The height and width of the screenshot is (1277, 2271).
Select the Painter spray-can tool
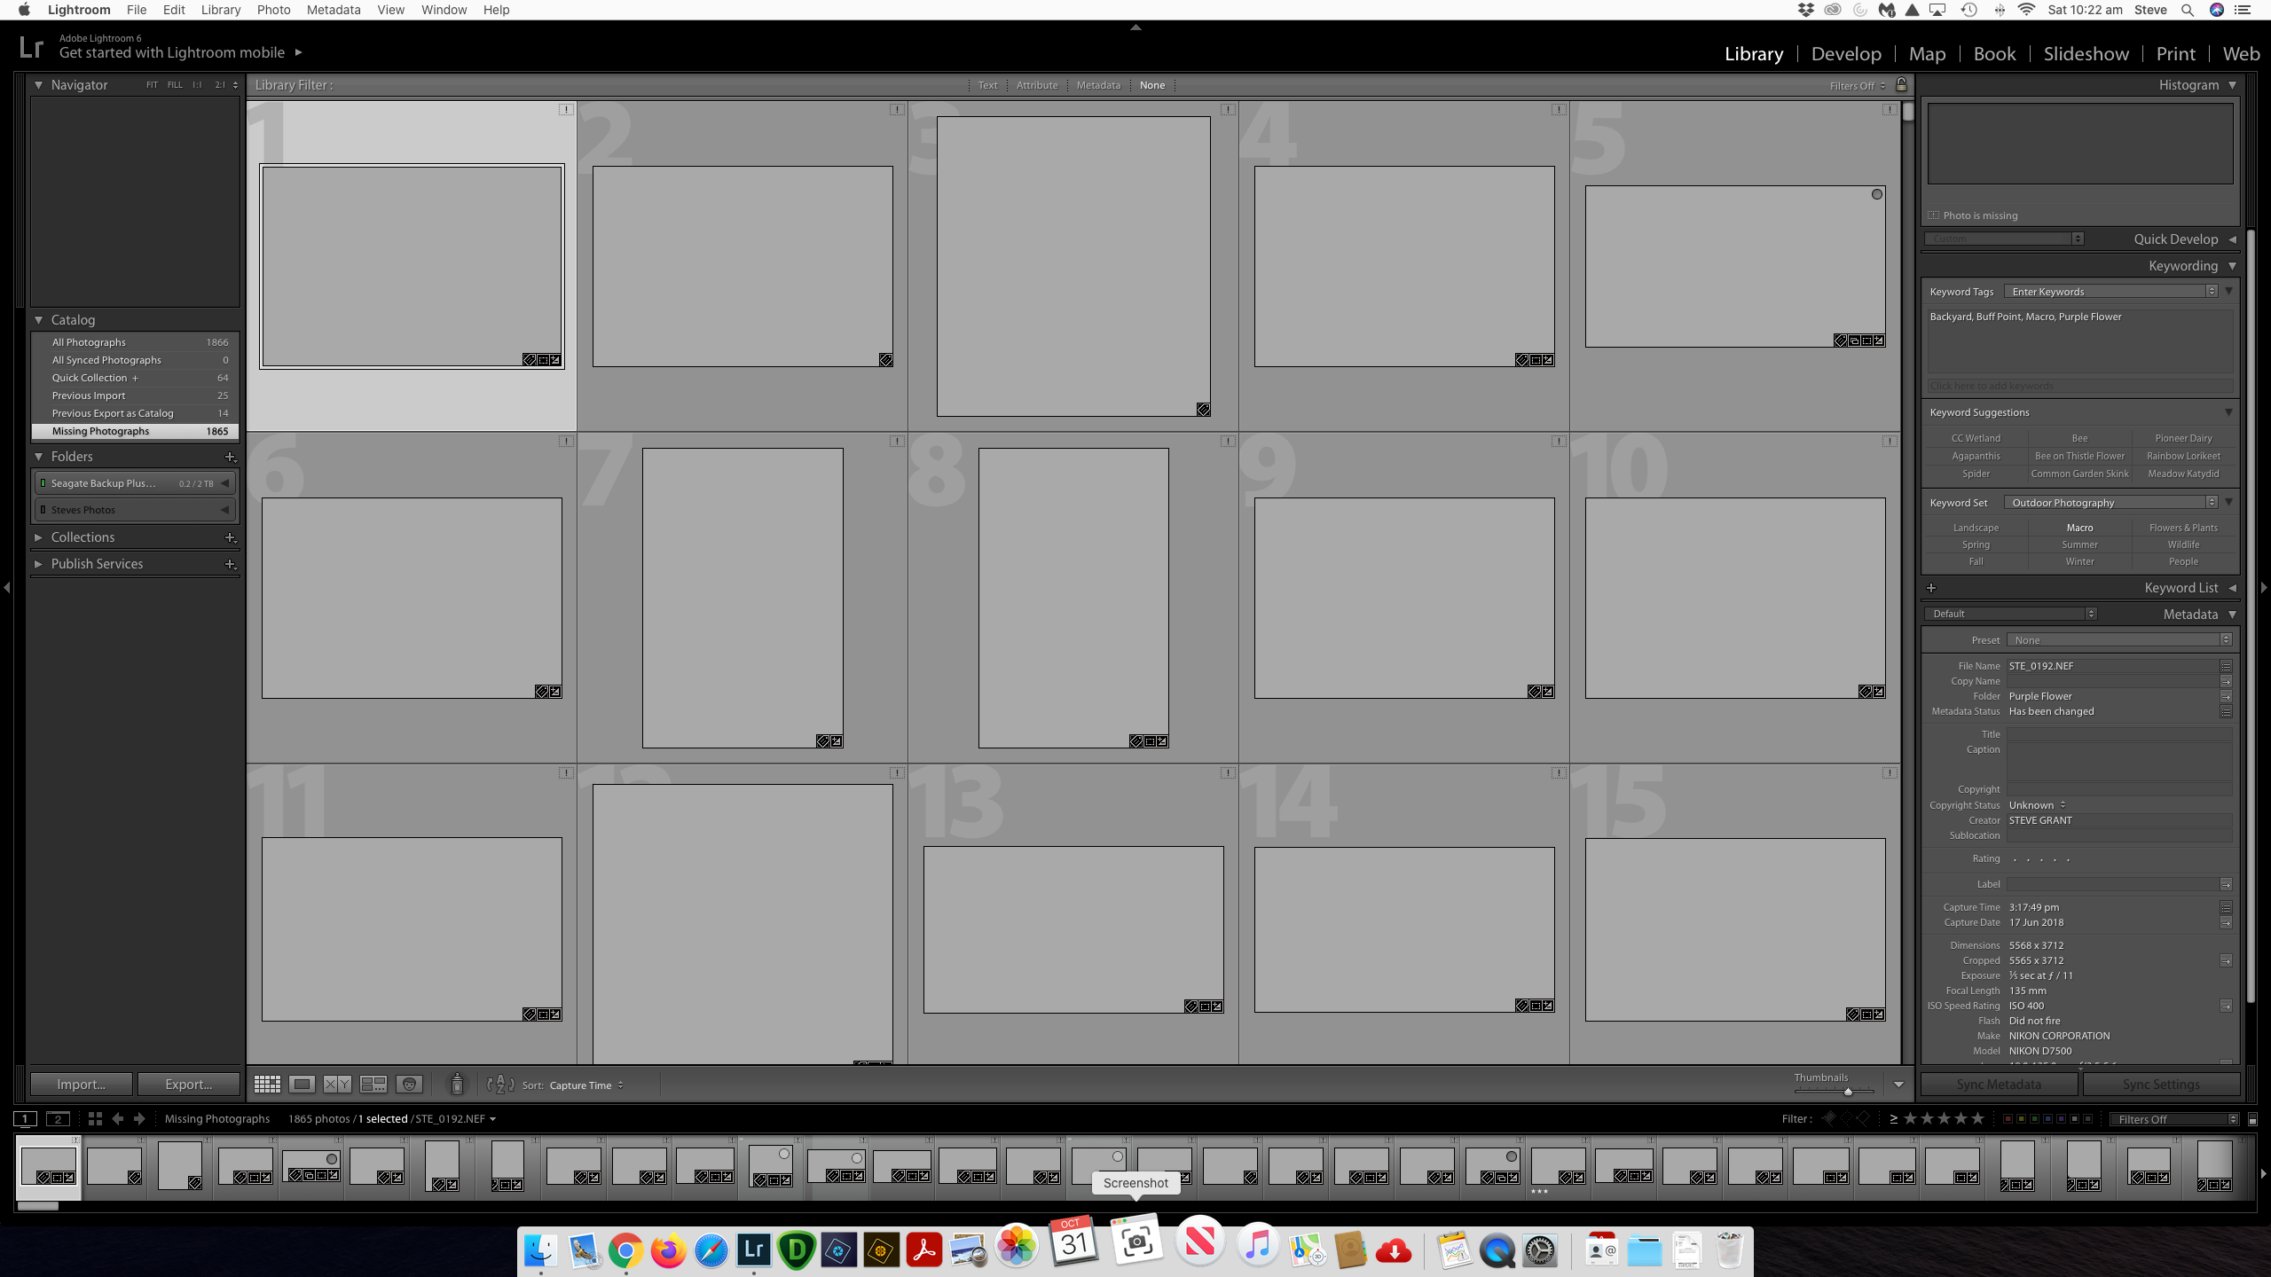click(x=457, y=1084)
